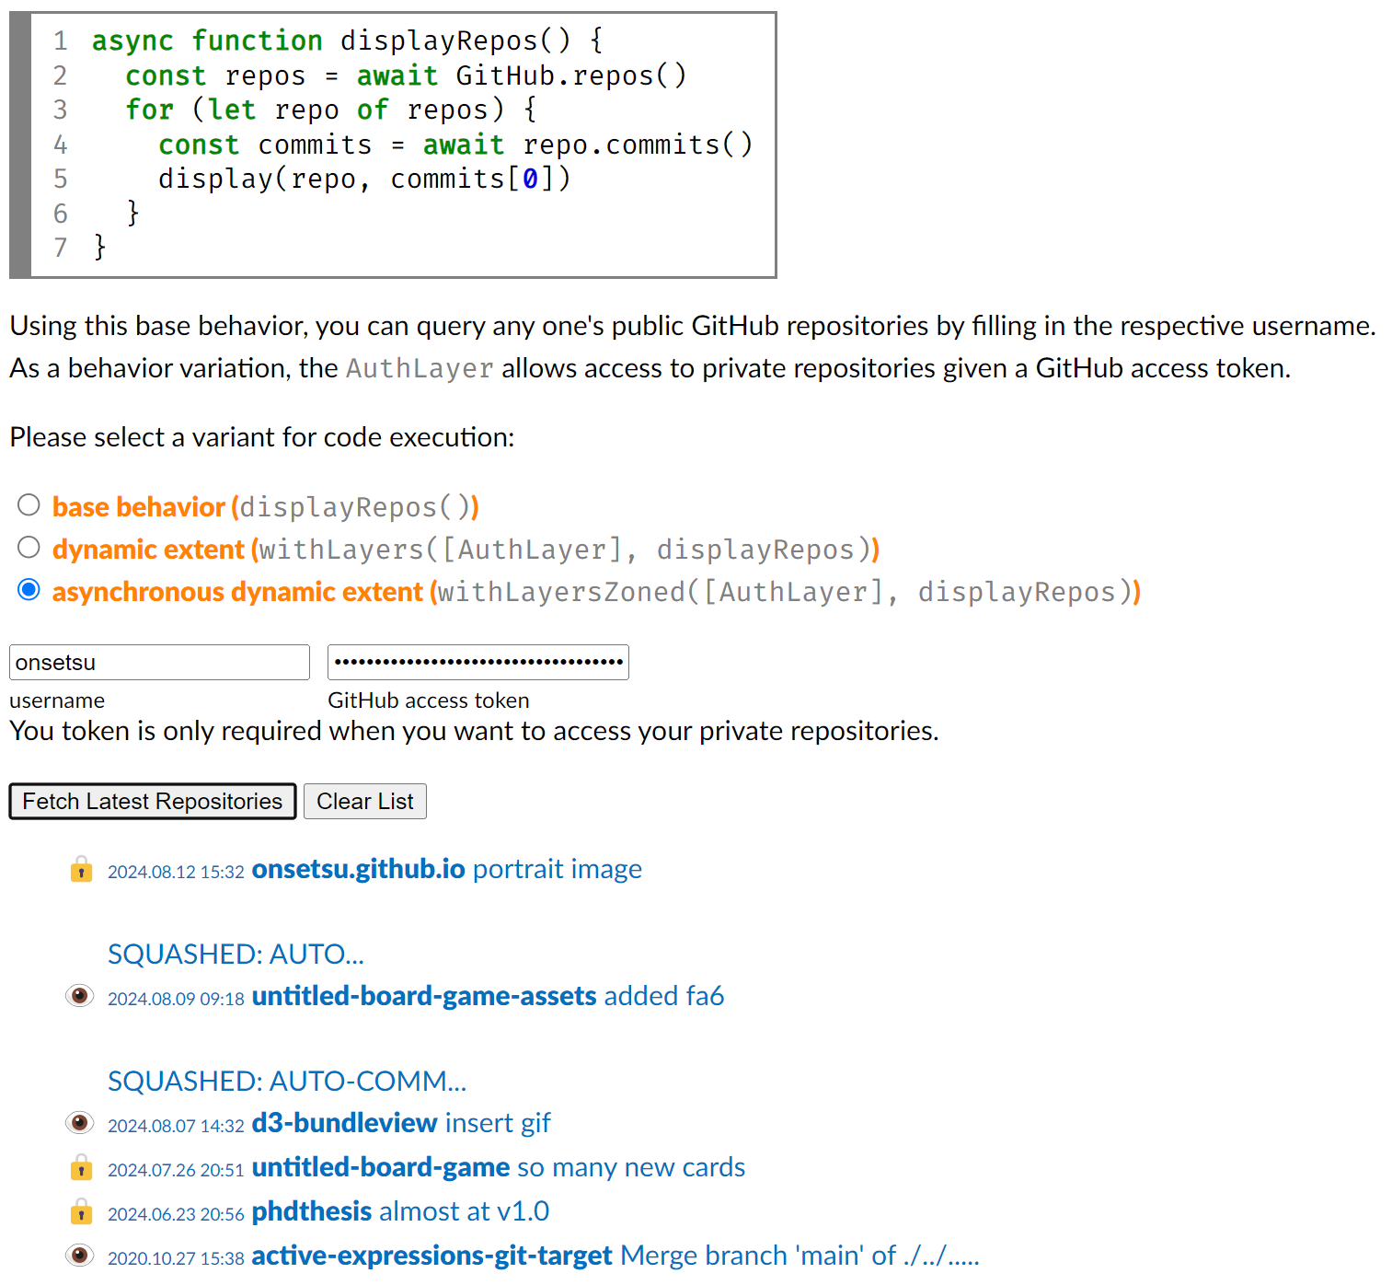Image resolution: width=1392 pixels, height=1285 pixels.
Task: Focus the GitHub access token field
Action: point(477,663)
